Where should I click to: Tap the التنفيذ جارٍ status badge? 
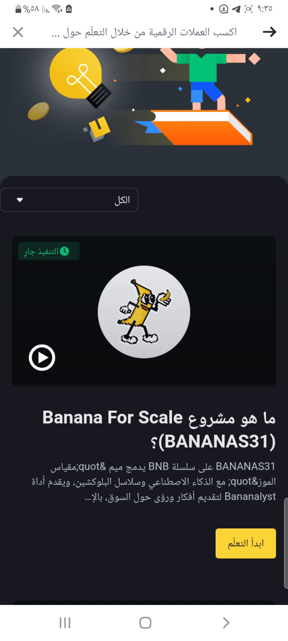point(49,251)
